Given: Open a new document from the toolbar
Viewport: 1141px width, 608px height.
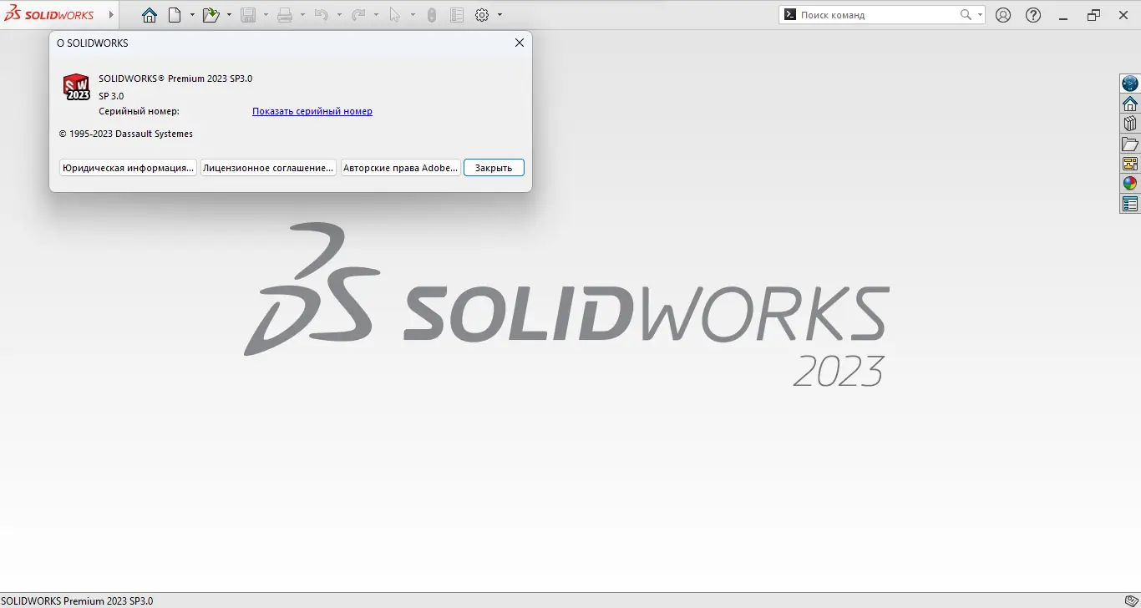Looking at the screenshot, I should click(x=175, y=14).
